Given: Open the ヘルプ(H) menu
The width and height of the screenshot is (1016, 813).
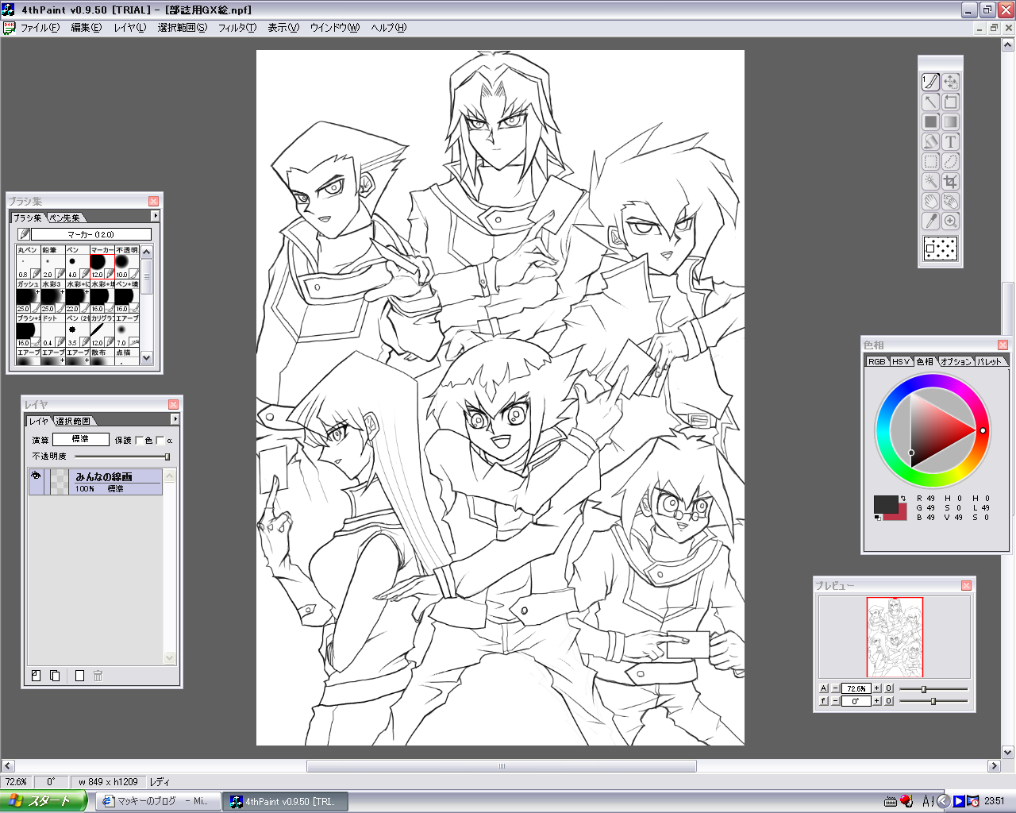Looking at the screenshot, I should point(389,28).
